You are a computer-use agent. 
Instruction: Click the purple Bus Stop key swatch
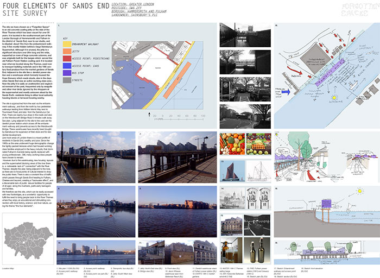click(x=67, y=73)
